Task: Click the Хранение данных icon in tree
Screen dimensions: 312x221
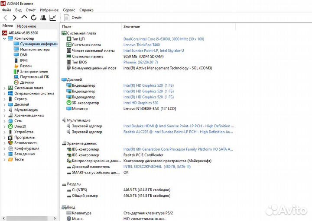Action: (x=10, y=115)
